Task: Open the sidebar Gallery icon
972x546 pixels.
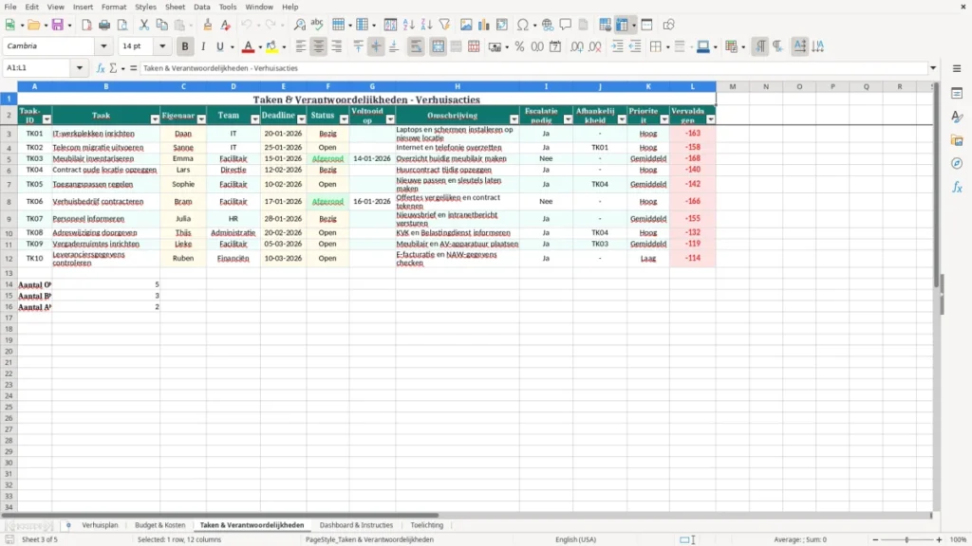Action: coord(957,140)
